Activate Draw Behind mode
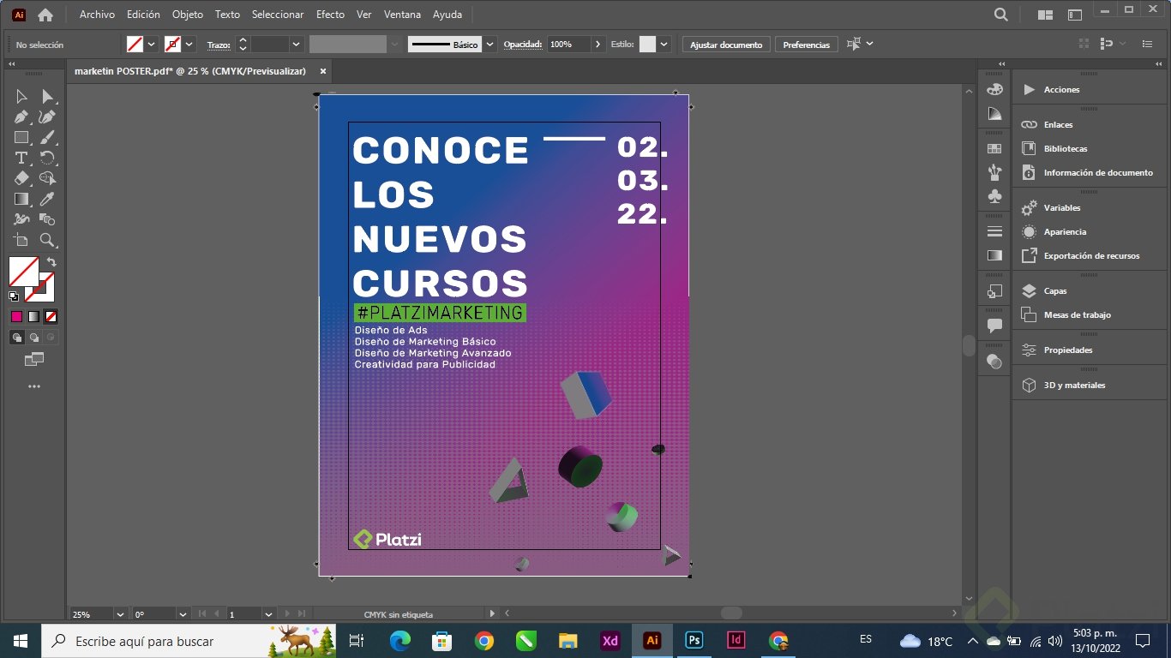 pos(34,338)
